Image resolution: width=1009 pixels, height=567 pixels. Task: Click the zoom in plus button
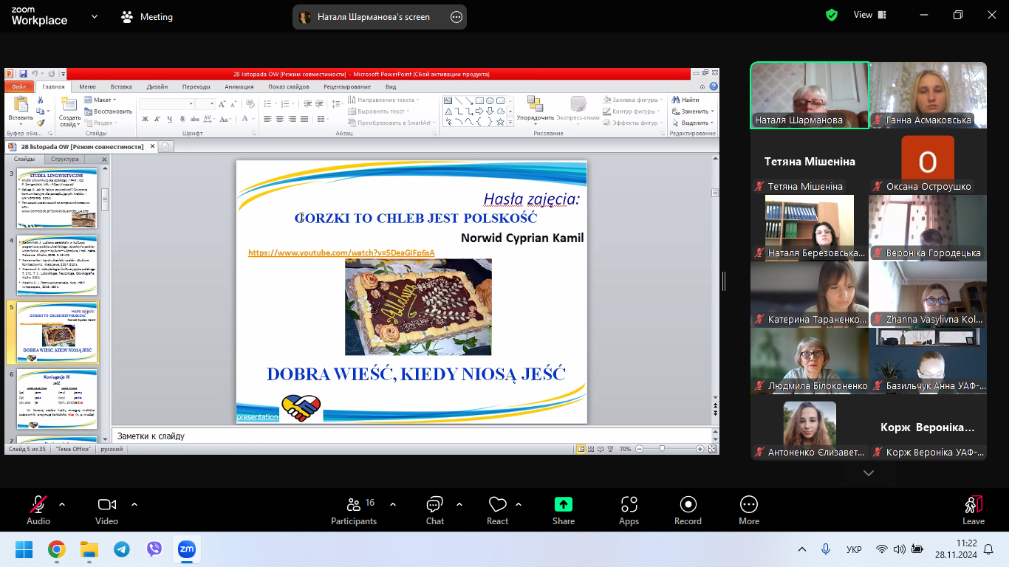click(699, 449)
